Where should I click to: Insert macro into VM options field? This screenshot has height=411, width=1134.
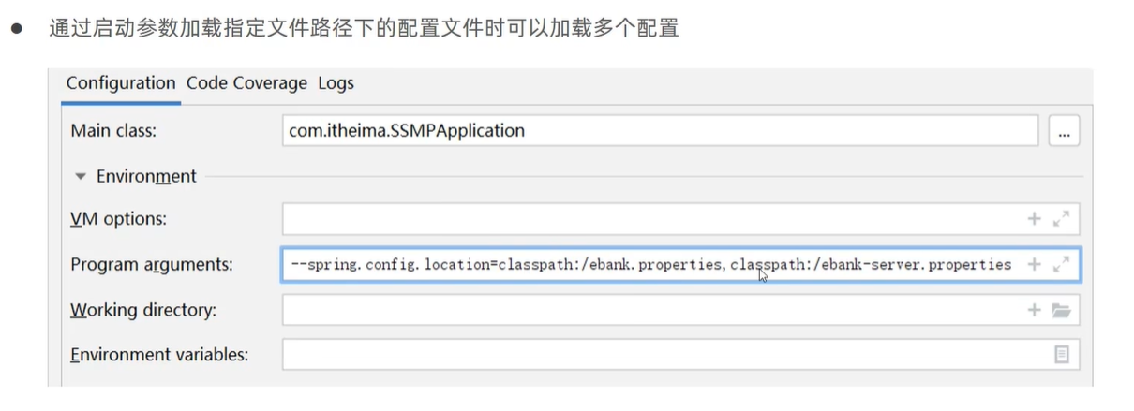[1034, 219]
